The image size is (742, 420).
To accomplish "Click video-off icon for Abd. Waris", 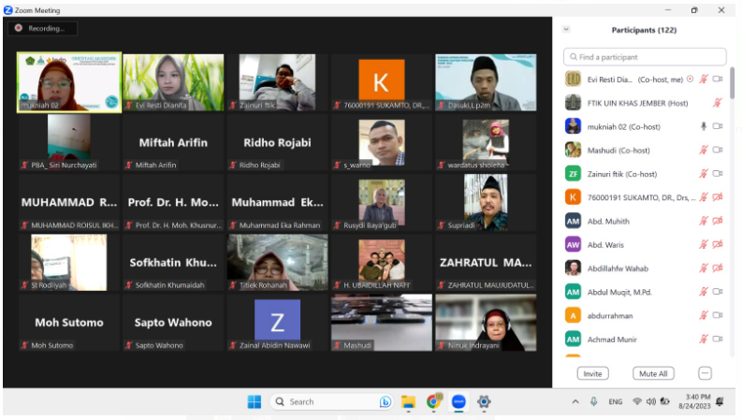I will point(718,244).
